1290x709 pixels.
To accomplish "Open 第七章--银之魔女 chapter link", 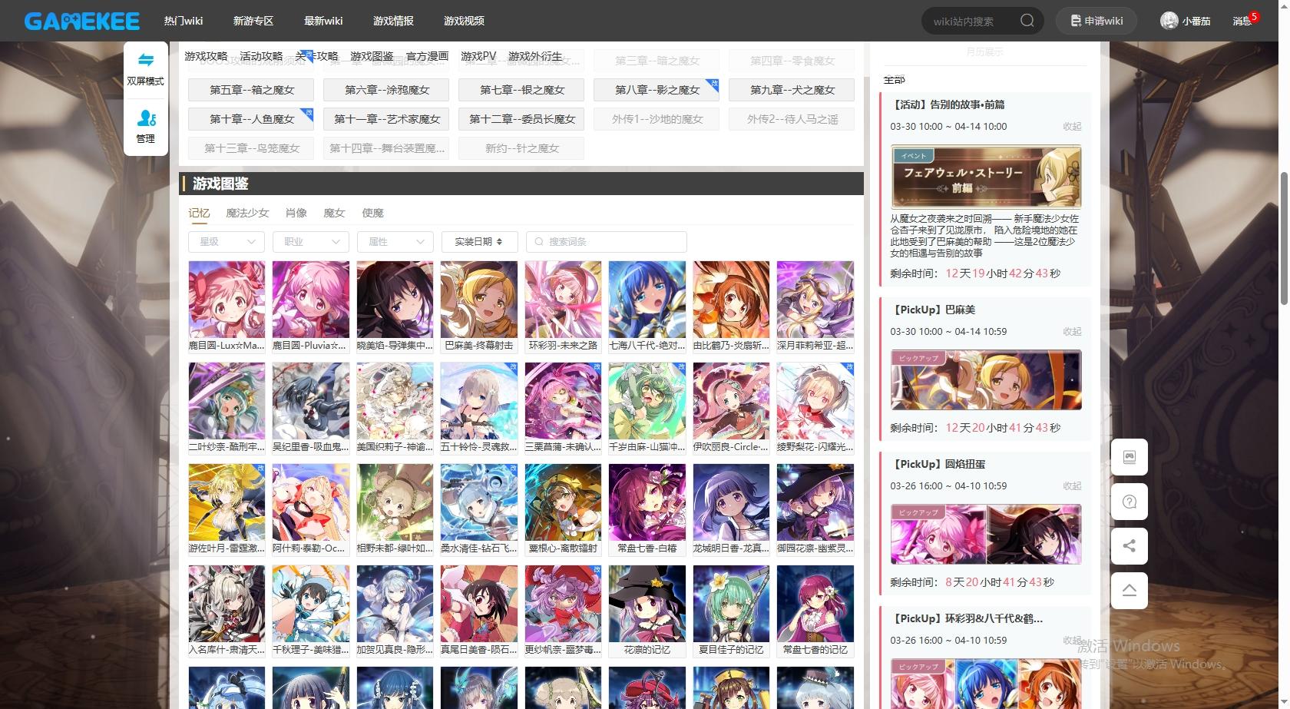I will tap(522, 90).
